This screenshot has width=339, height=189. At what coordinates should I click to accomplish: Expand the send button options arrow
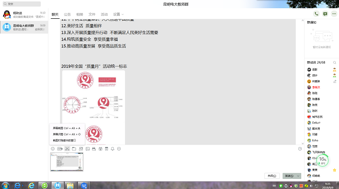298,176
